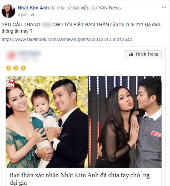This screenshot has height=186, width=170.
Task: Click the blurred page avatar in shared post
Action: point(11,55)
